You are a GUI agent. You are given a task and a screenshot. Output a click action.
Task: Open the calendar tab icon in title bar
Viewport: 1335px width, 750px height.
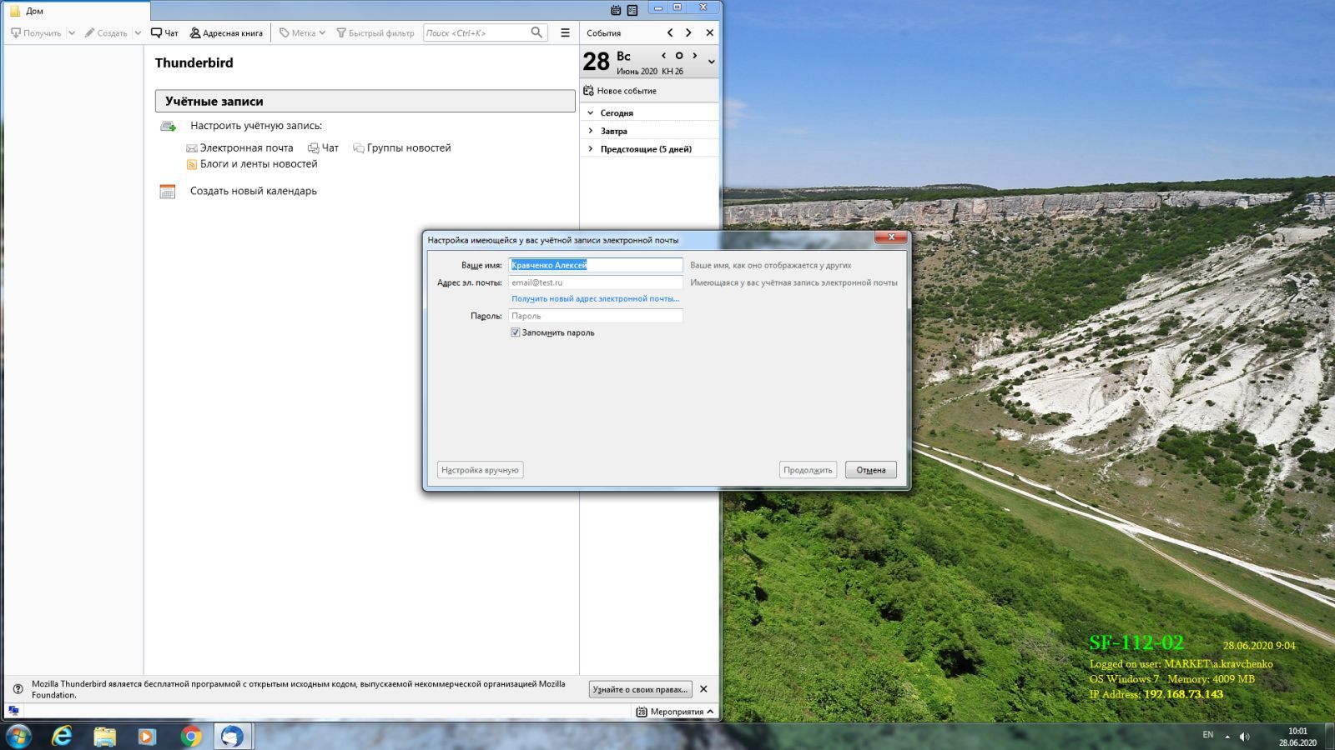(x=616, y=10)
